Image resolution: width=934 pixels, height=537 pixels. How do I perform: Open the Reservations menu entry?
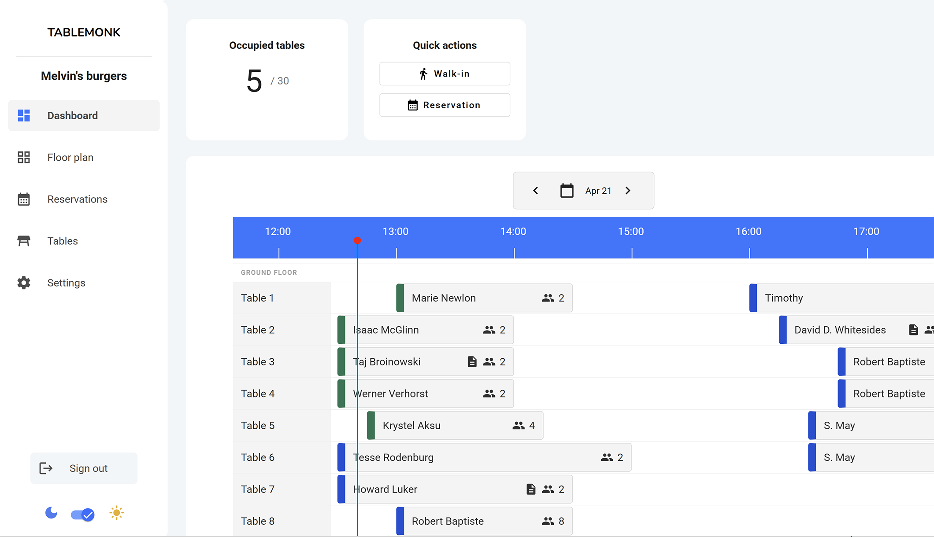(x=77, y=199)
